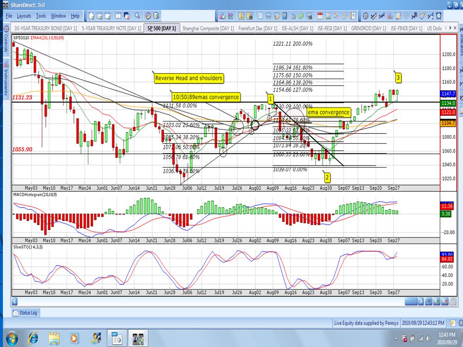This screenshot has height=347, width=463.
Task: Close the current chart tab with X
Action: 456,28
